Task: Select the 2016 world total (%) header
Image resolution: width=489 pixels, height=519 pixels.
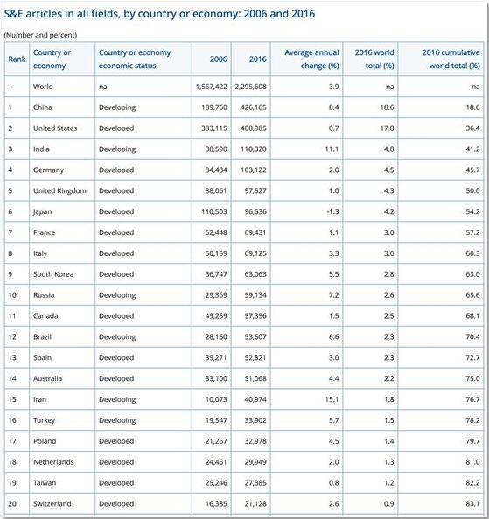Action: [374, 59]
